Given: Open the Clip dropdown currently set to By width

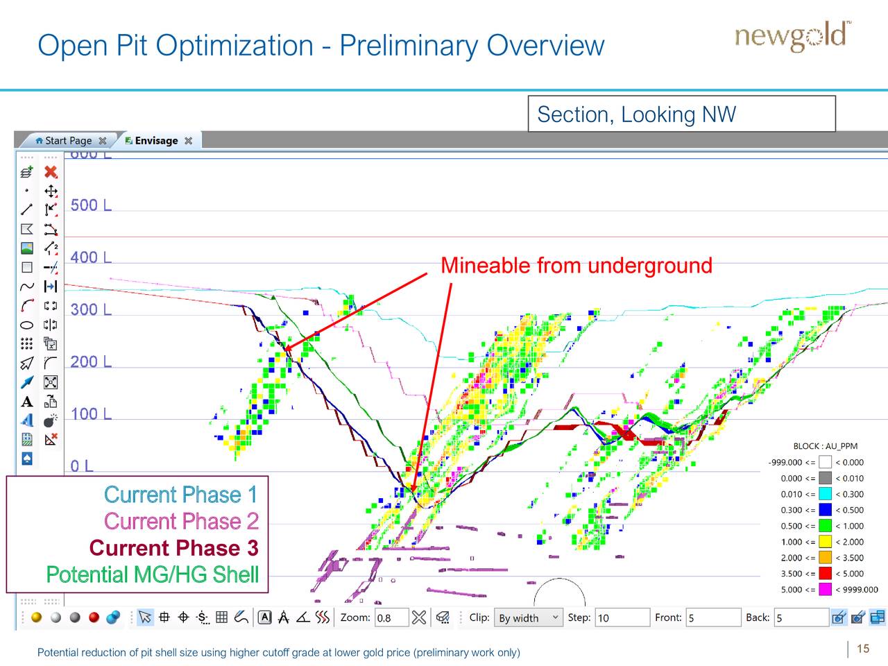Looking at the screenshot, I should tap(529, 617).
